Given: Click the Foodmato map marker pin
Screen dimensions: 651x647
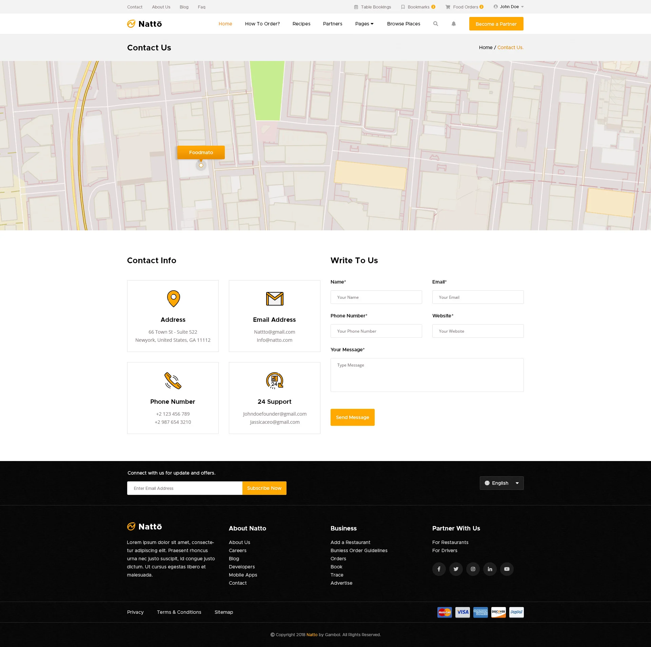Looking at the screenshot, I should tap(201, 165).
